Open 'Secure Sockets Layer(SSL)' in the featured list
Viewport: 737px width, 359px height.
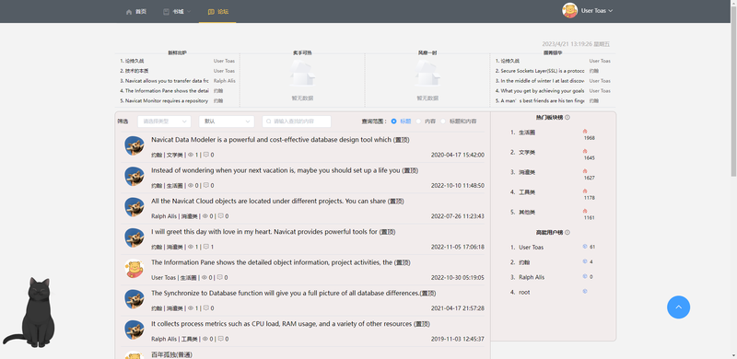coord(540,71)
